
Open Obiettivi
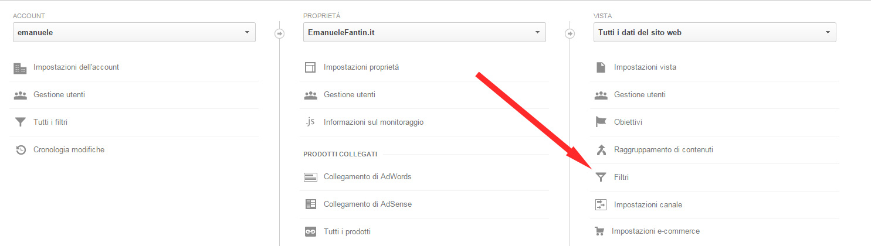[628, 122]
